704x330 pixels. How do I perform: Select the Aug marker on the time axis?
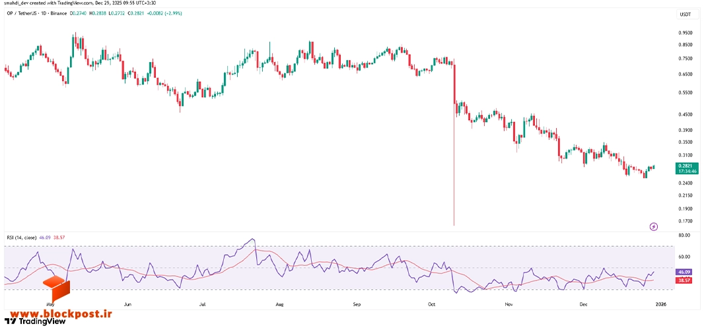point(279,304)
